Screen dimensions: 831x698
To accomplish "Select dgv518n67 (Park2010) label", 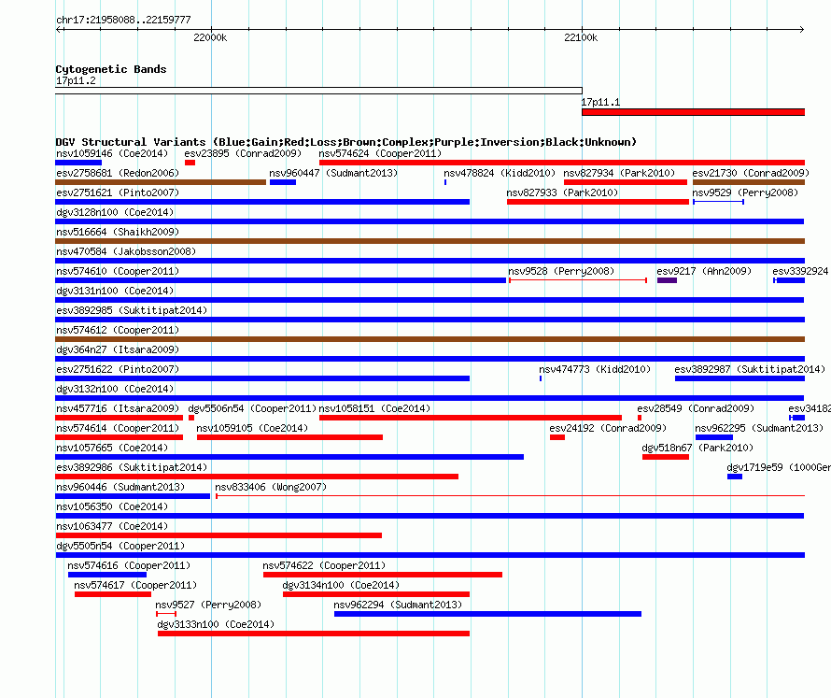I will [697, 449].
